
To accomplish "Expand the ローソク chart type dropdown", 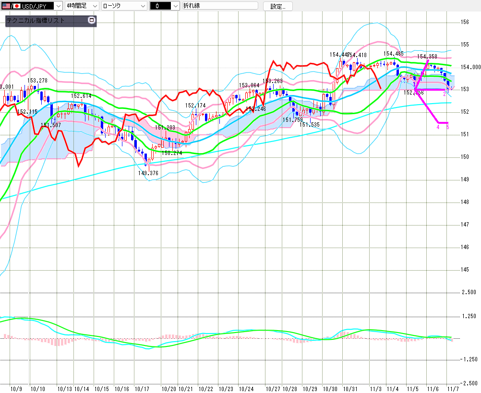I will pos(142,6).
